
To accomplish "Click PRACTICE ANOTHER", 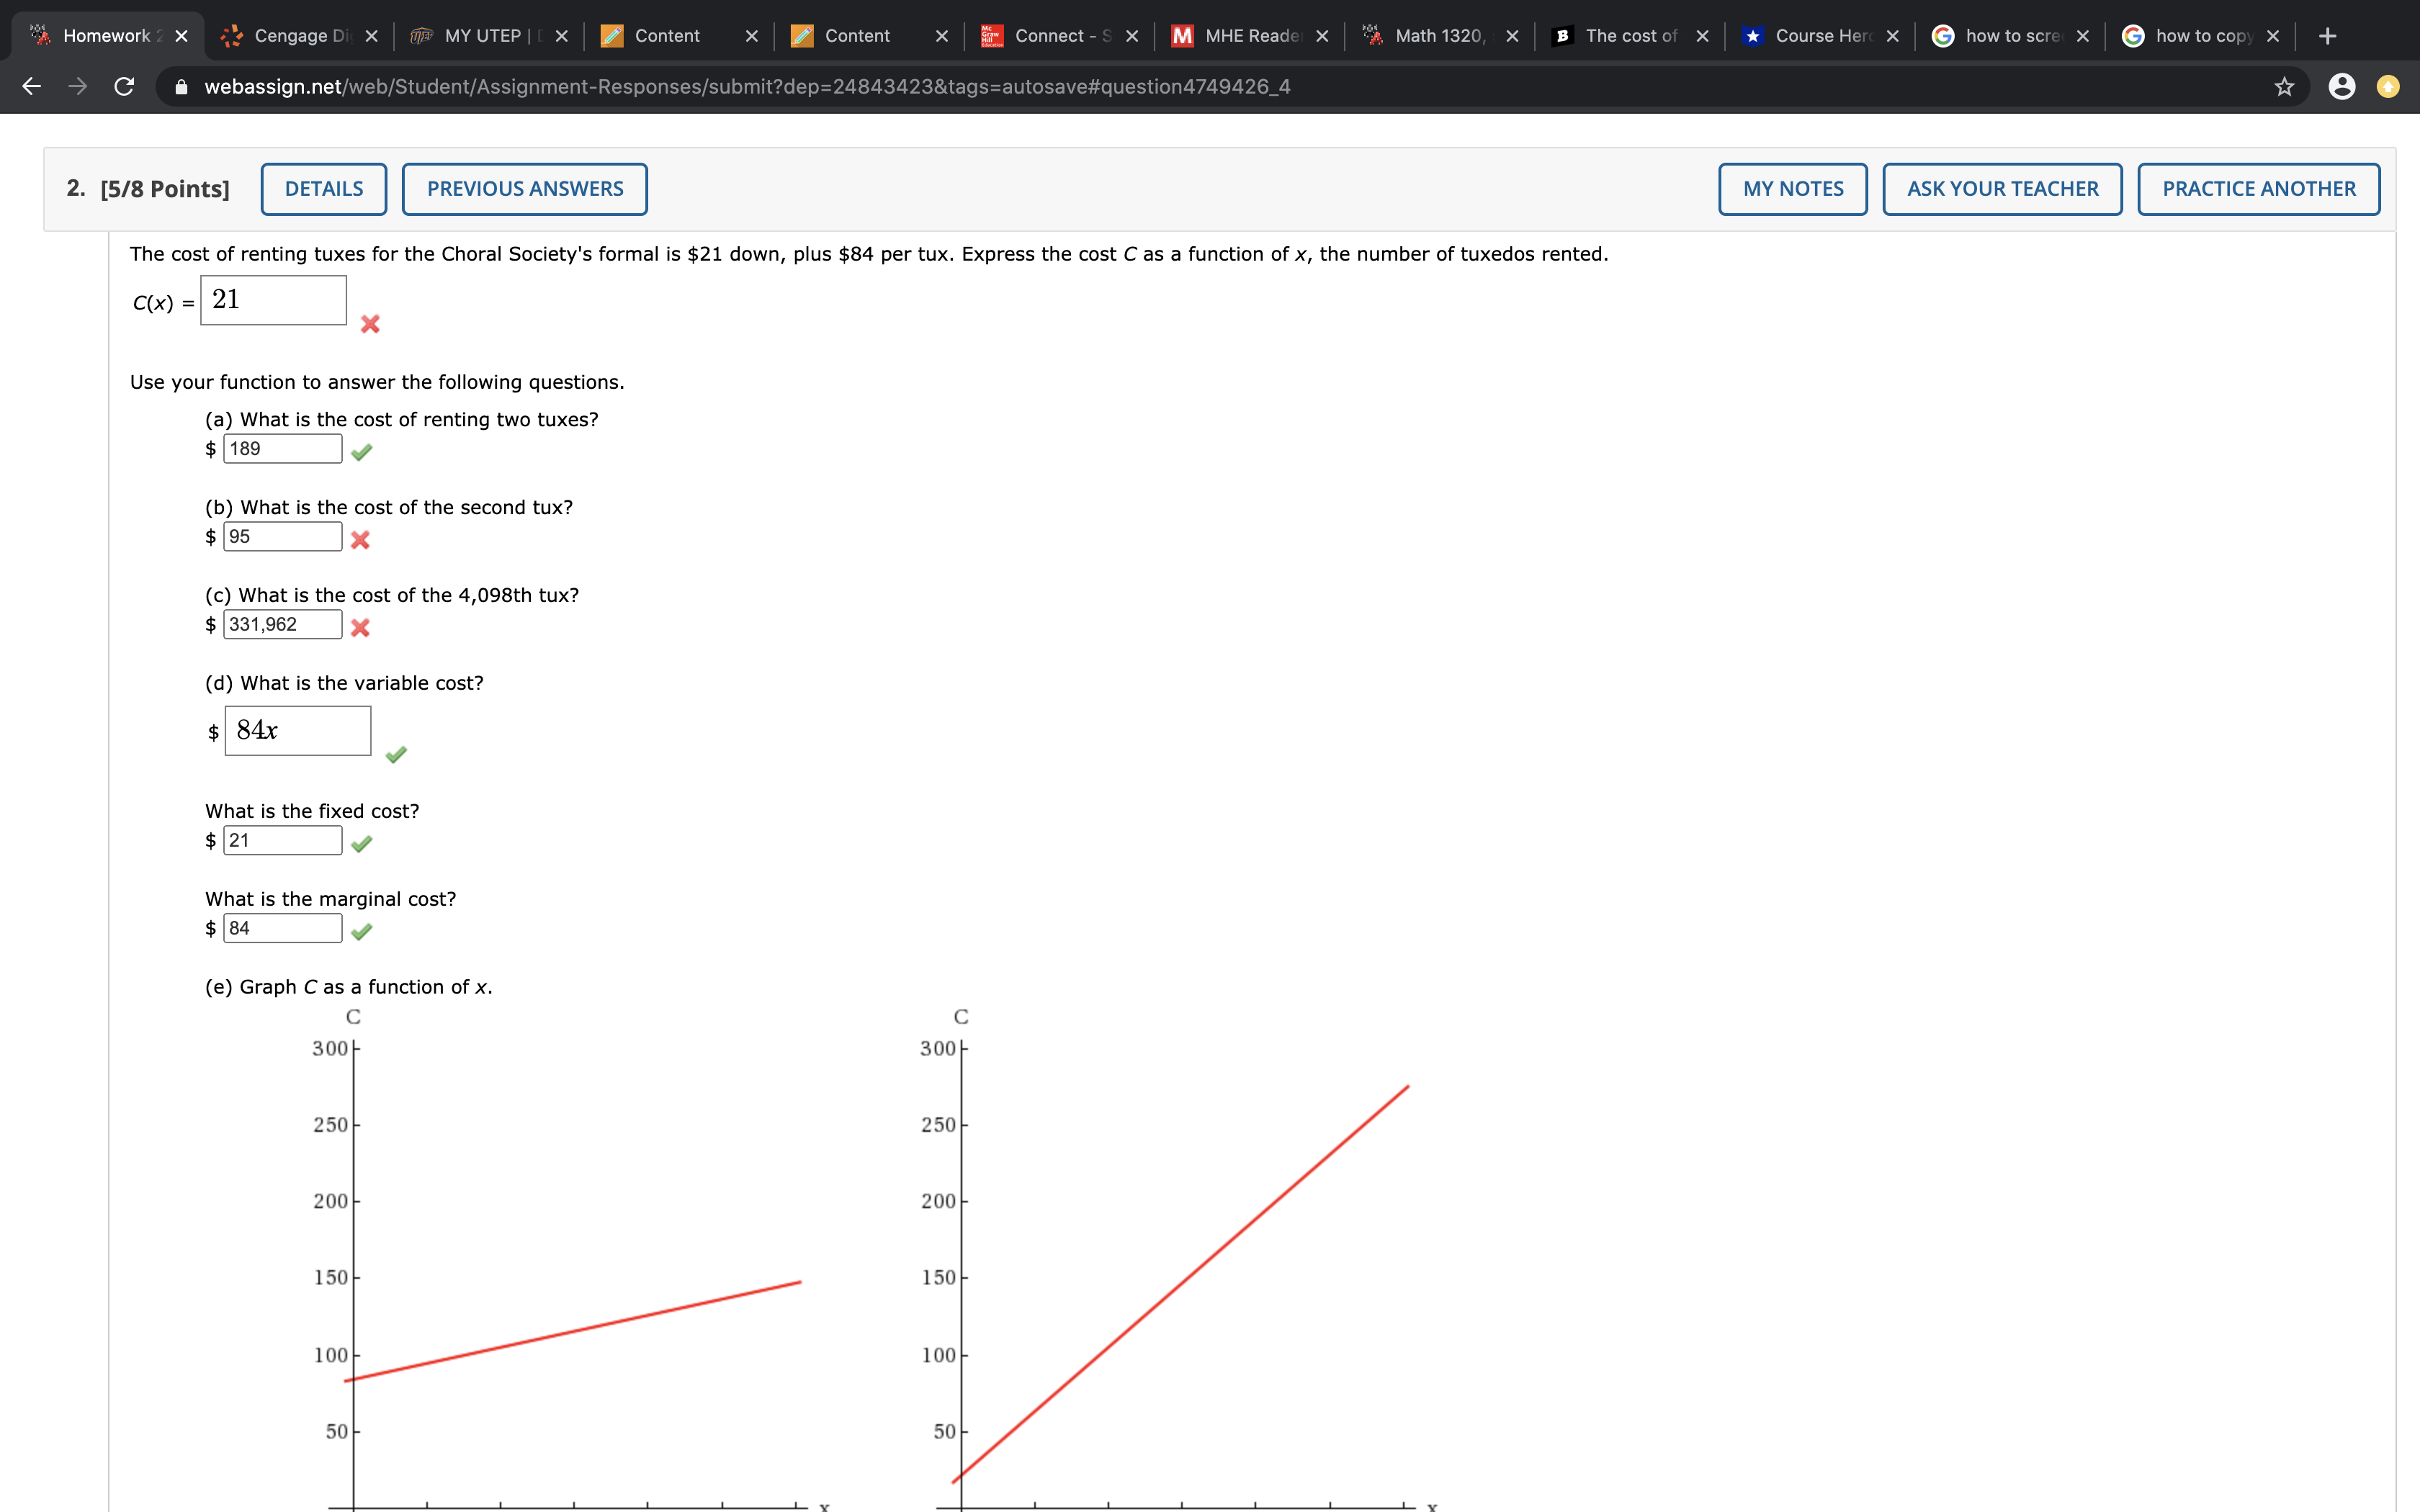I will (2258, 189).
